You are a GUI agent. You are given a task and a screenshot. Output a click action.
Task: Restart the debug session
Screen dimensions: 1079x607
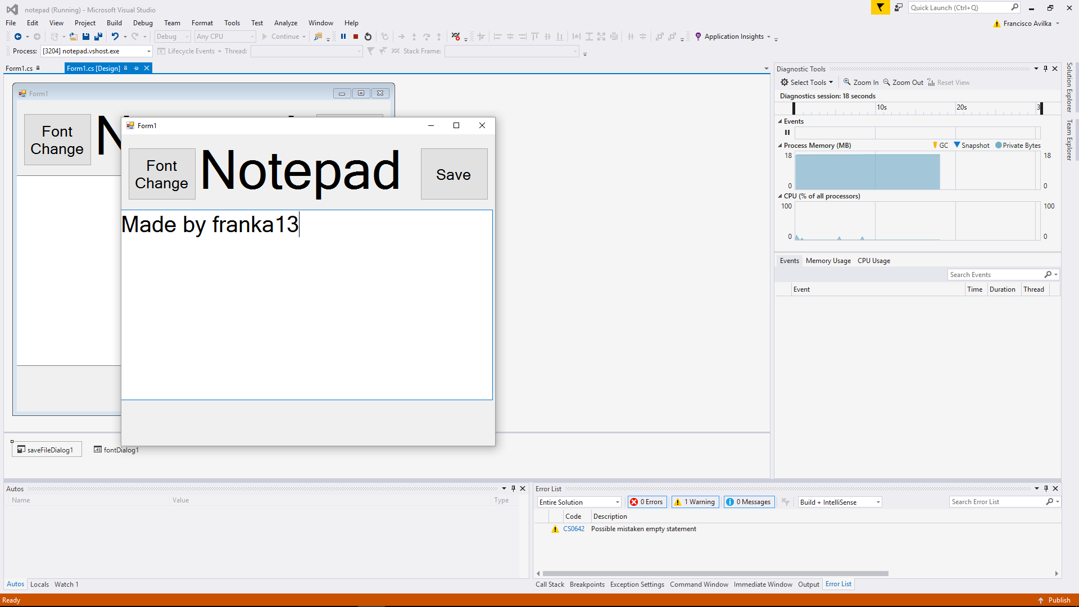(x=368, y=36)
